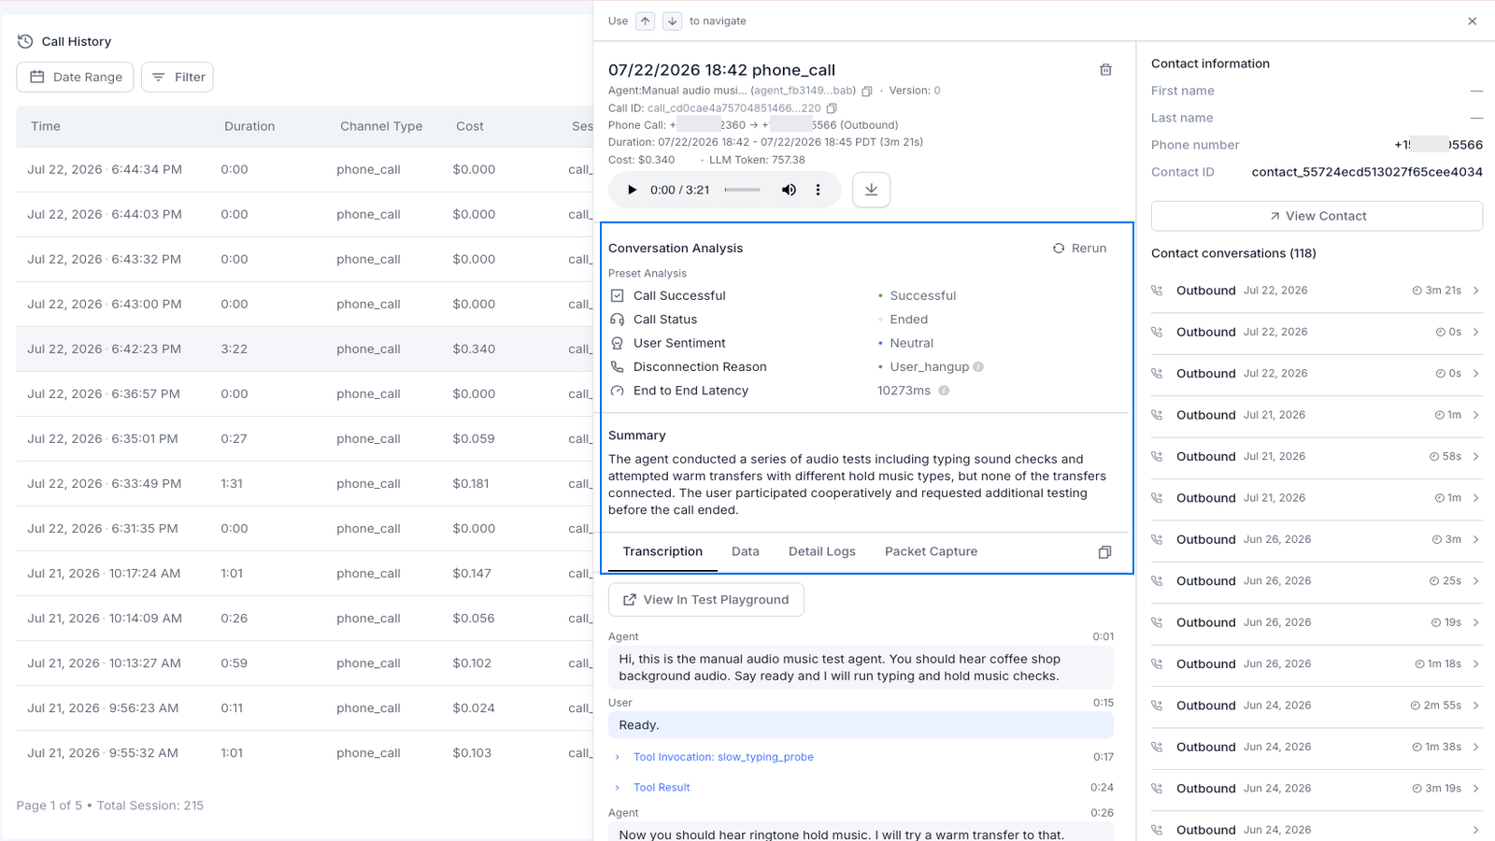Open the Detail Logs tab
Viewport: 1495px width, 841px height.
[x=821, y=551]
